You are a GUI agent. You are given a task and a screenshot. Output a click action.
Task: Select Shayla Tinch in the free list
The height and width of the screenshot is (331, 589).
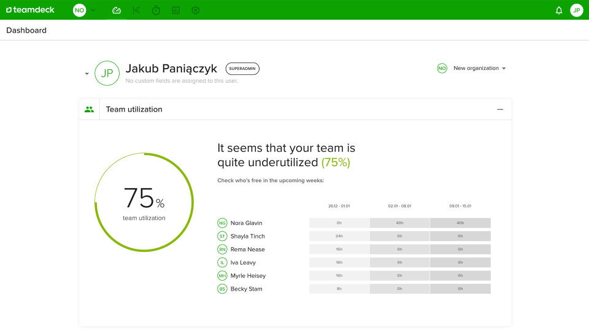click(x=247, y=236)
